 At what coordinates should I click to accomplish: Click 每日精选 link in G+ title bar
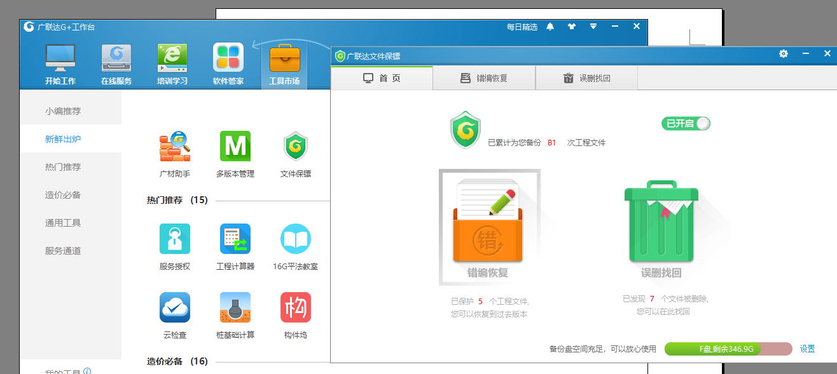tap(522, 27)
